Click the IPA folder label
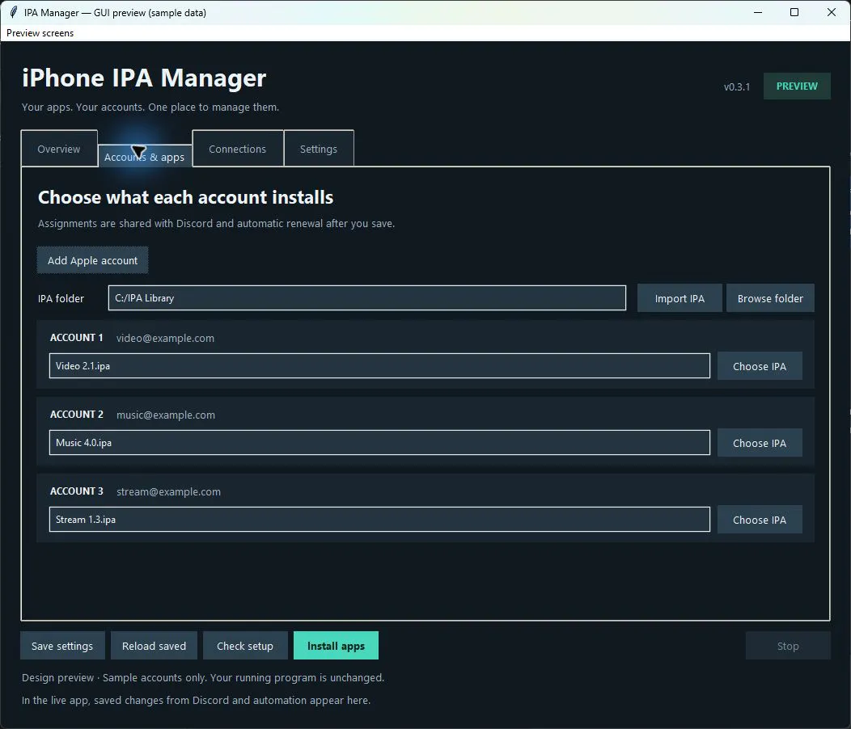Screen dimensions: 851x729 coord(61,298)
